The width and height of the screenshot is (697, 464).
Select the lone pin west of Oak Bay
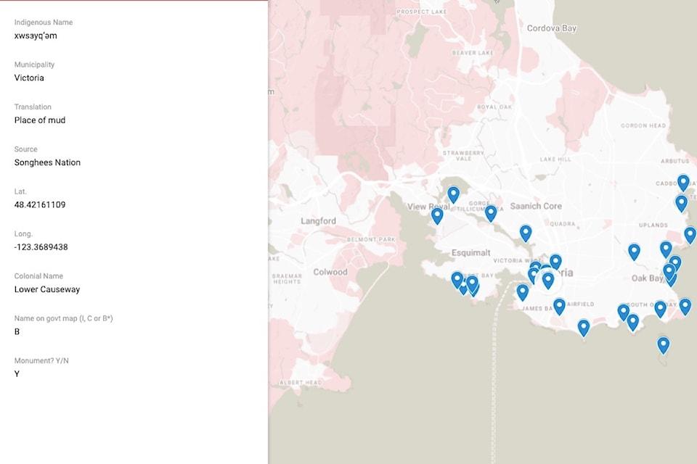634,252
